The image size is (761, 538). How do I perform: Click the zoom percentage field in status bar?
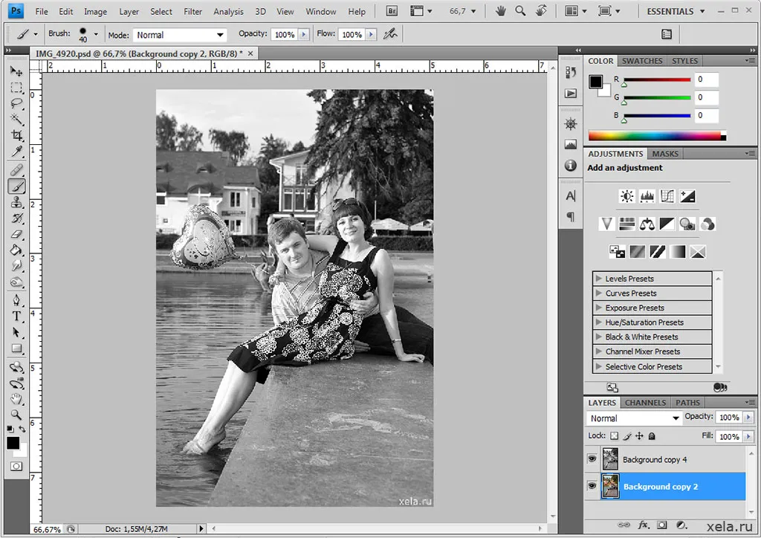[x=47, y=529]
